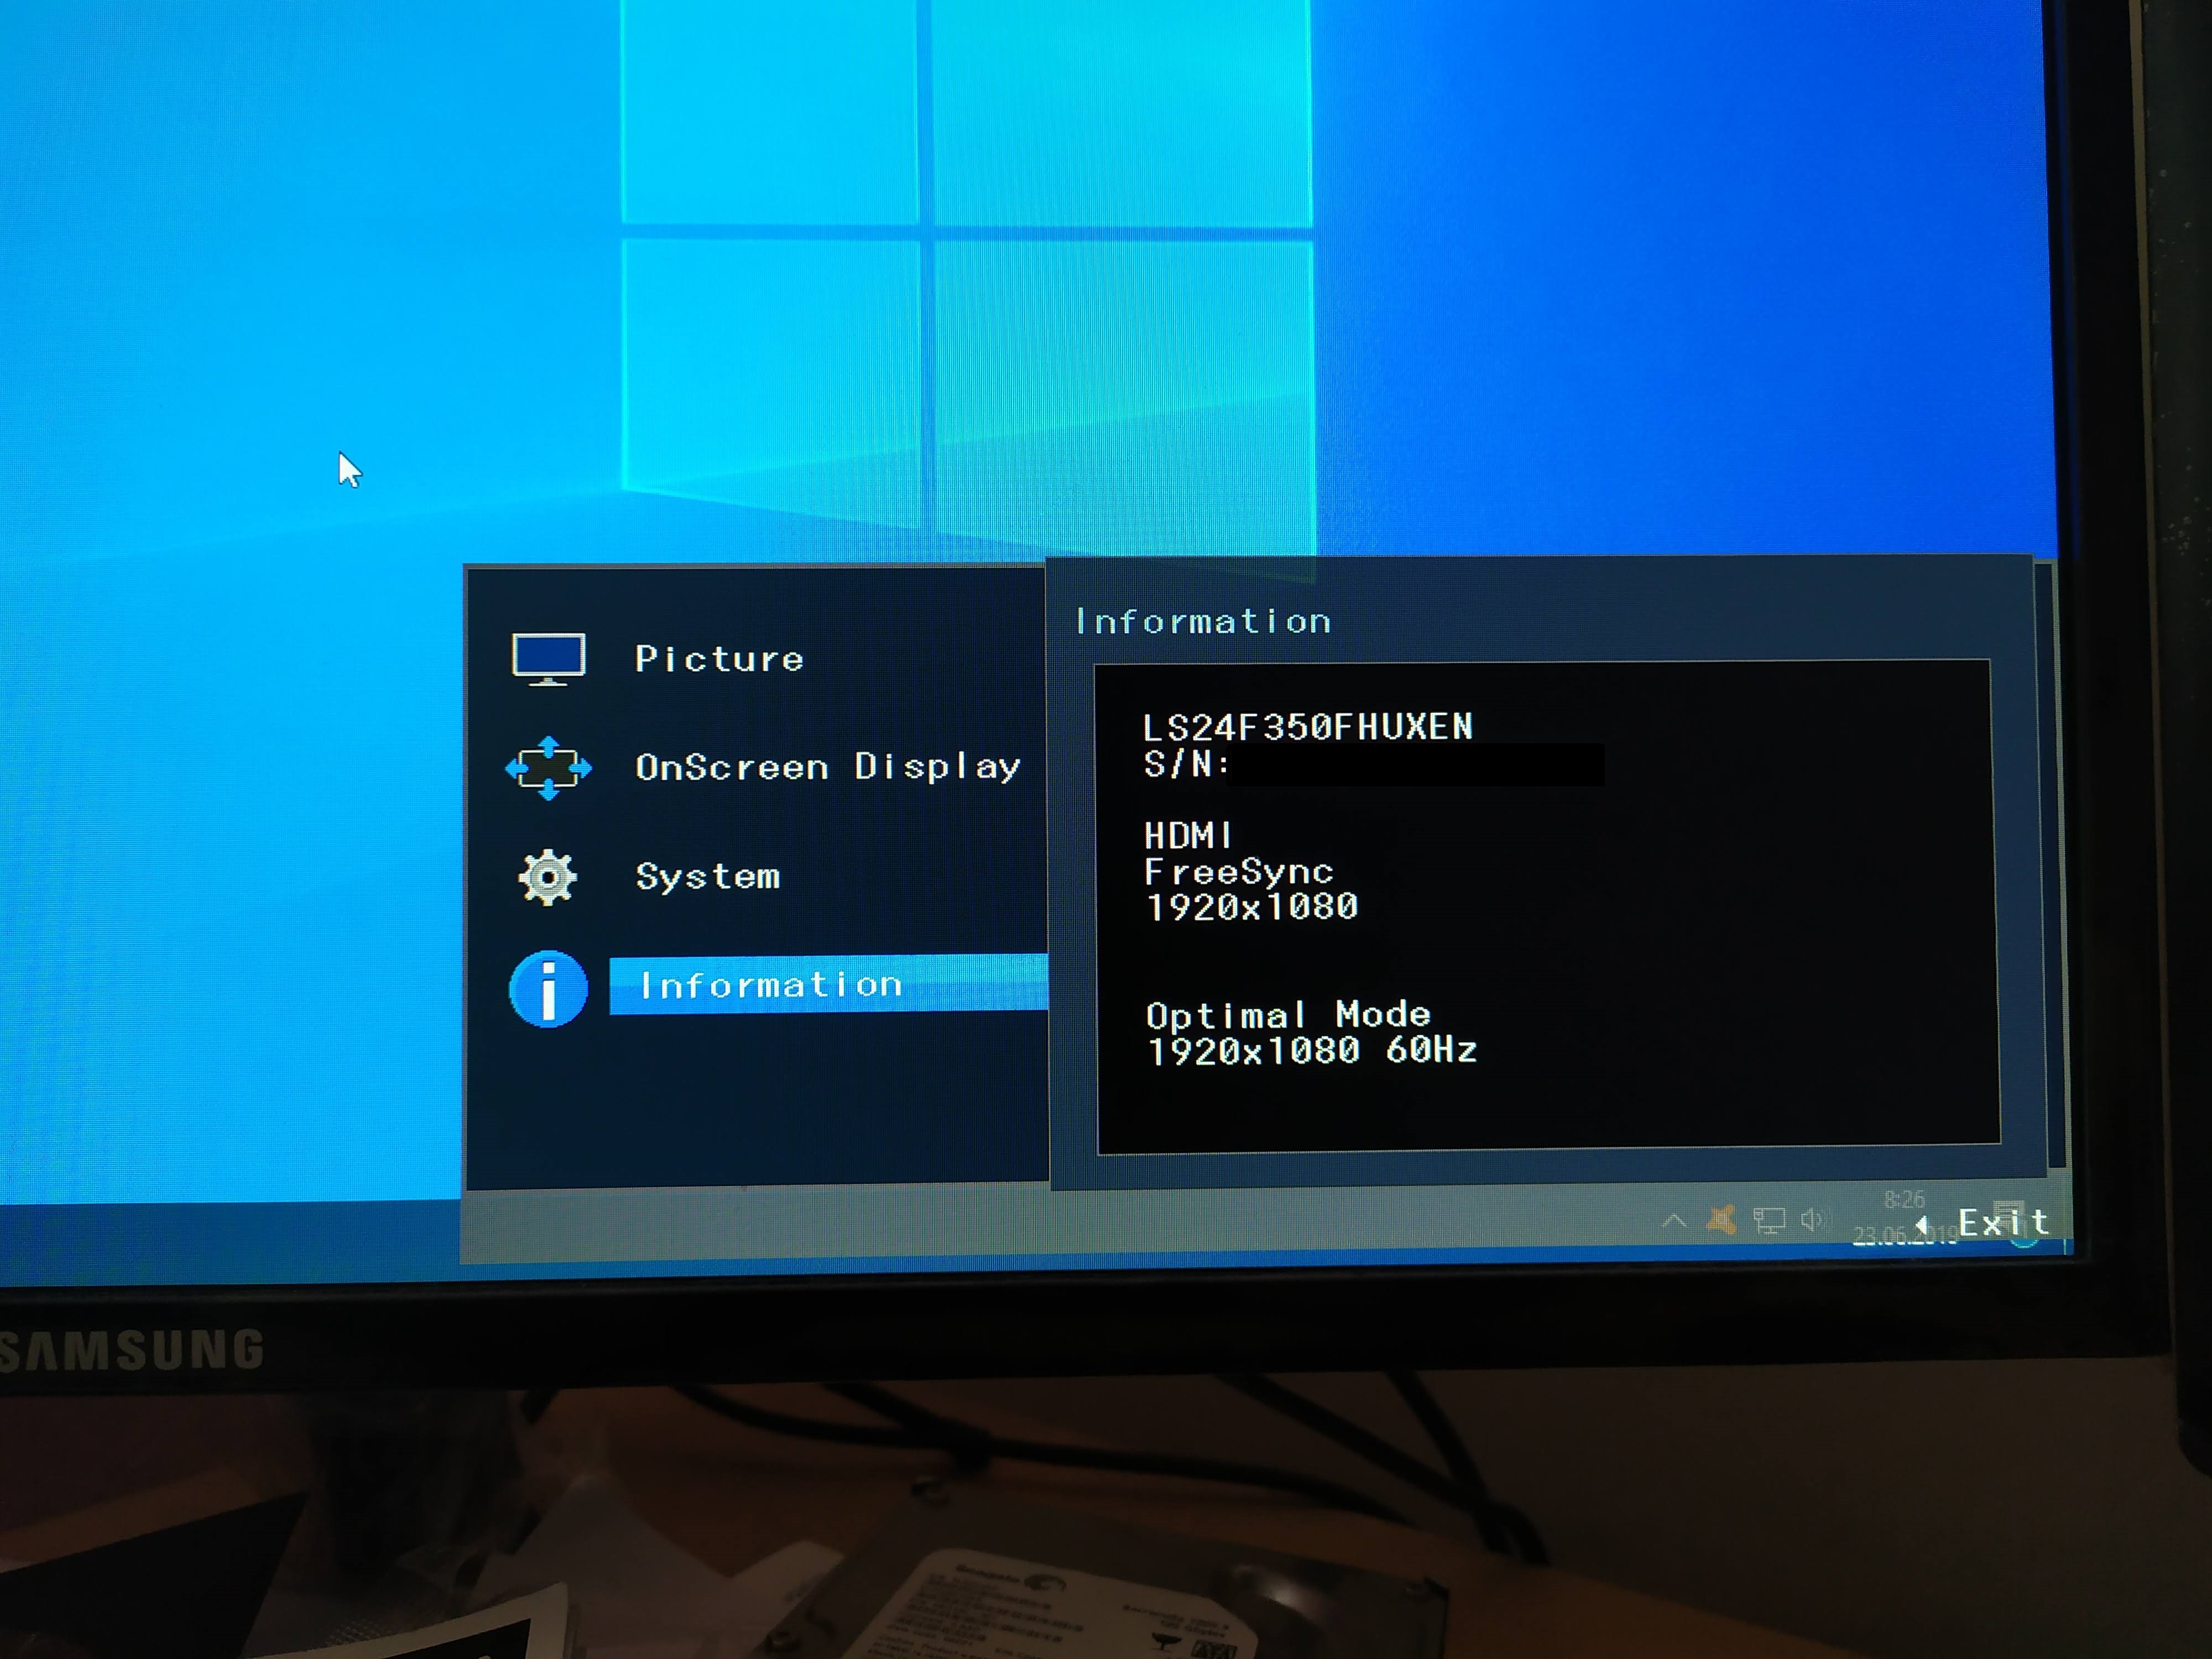The width and height of the screenshot is (2212, 1659).
Task: Click the FreeSync status line
Action: point(1238,872)
